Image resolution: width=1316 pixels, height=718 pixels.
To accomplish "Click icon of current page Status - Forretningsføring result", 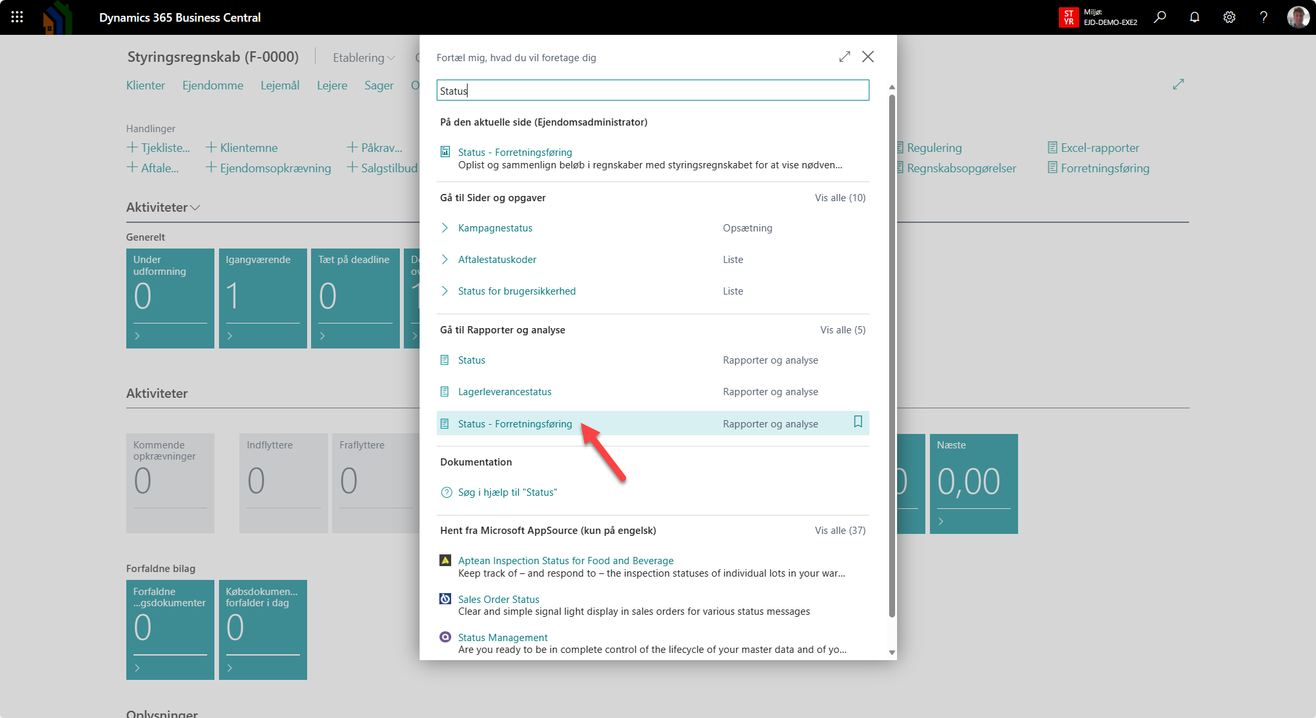I will (x=445, y=152).
